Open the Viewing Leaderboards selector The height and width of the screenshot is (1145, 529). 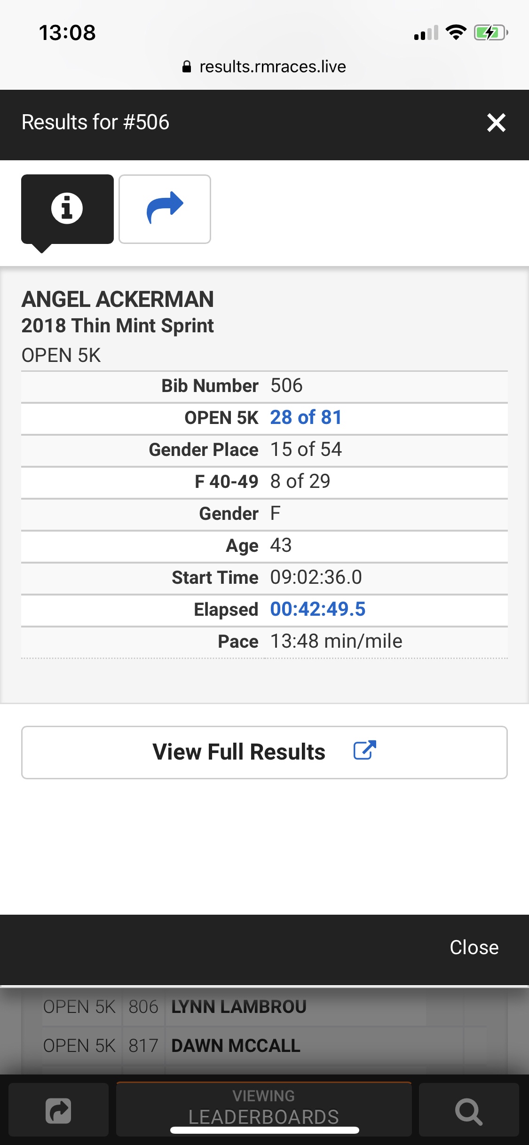264,1108
